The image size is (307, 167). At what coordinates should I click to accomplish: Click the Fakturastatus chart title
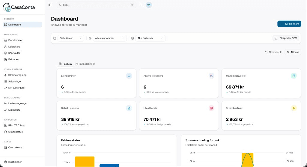click(x=71, y=140)
